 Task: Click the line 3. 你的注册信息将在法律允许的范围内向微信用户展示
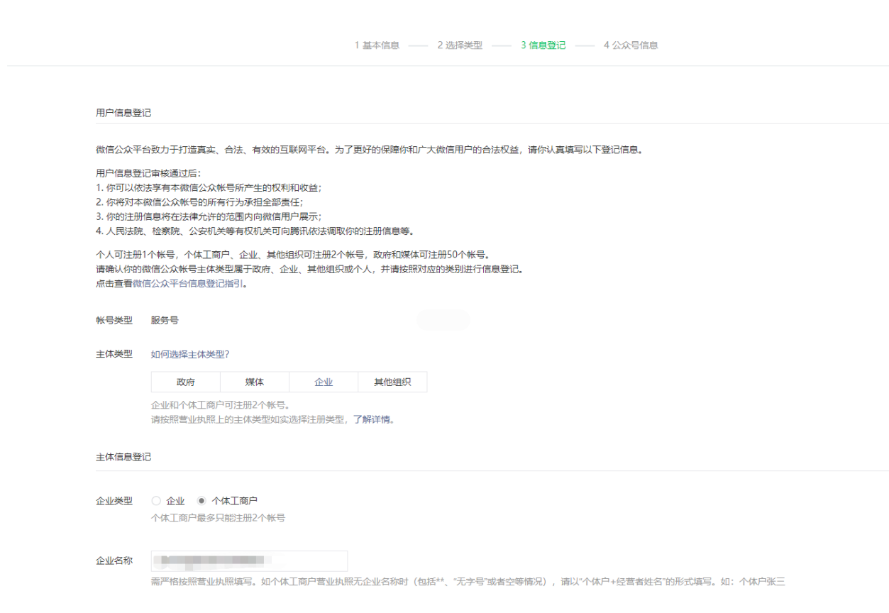coord(209,216)
